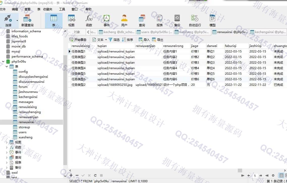The width and height of the screenshot is (287, 183).
Task: Select the itfxq_foods database
Action: click(19, 36)
